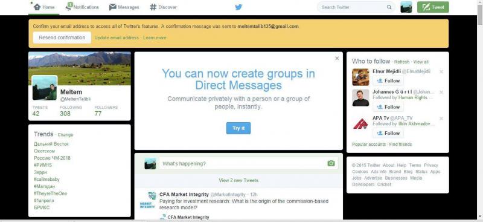Open trend #callmebaby
Viewport: 483px width, 222px height.
pos(46,179)
